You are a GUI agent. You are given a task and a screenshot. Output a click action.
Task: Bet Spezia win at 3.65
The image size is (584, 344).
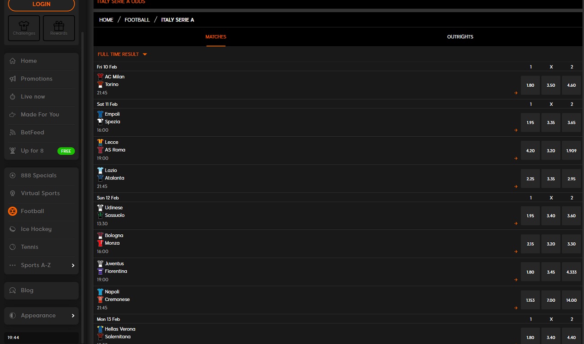pyautogui.click(x=571, y=122)
